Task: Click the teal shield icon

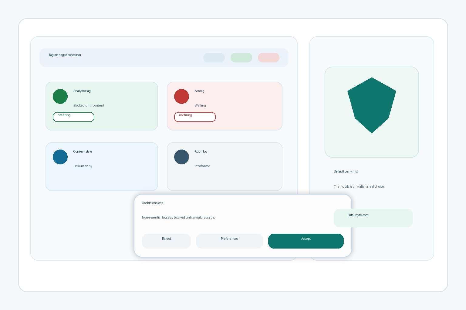Action: [x=372, y=105]
